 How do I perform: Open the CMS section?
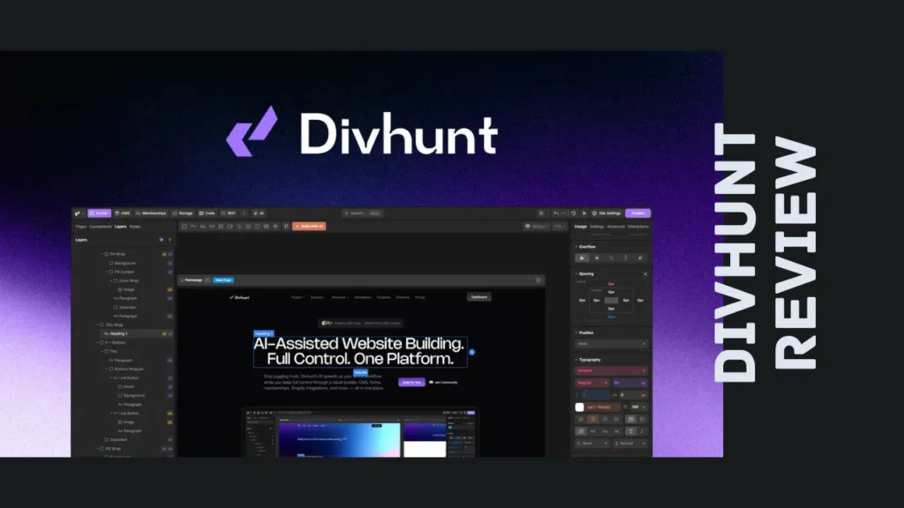(x=122, y=213)
